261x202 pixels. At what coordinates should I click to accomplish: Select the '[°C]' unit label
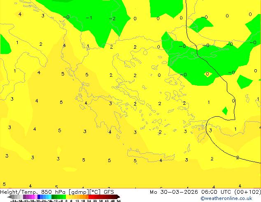pos(95,192)
